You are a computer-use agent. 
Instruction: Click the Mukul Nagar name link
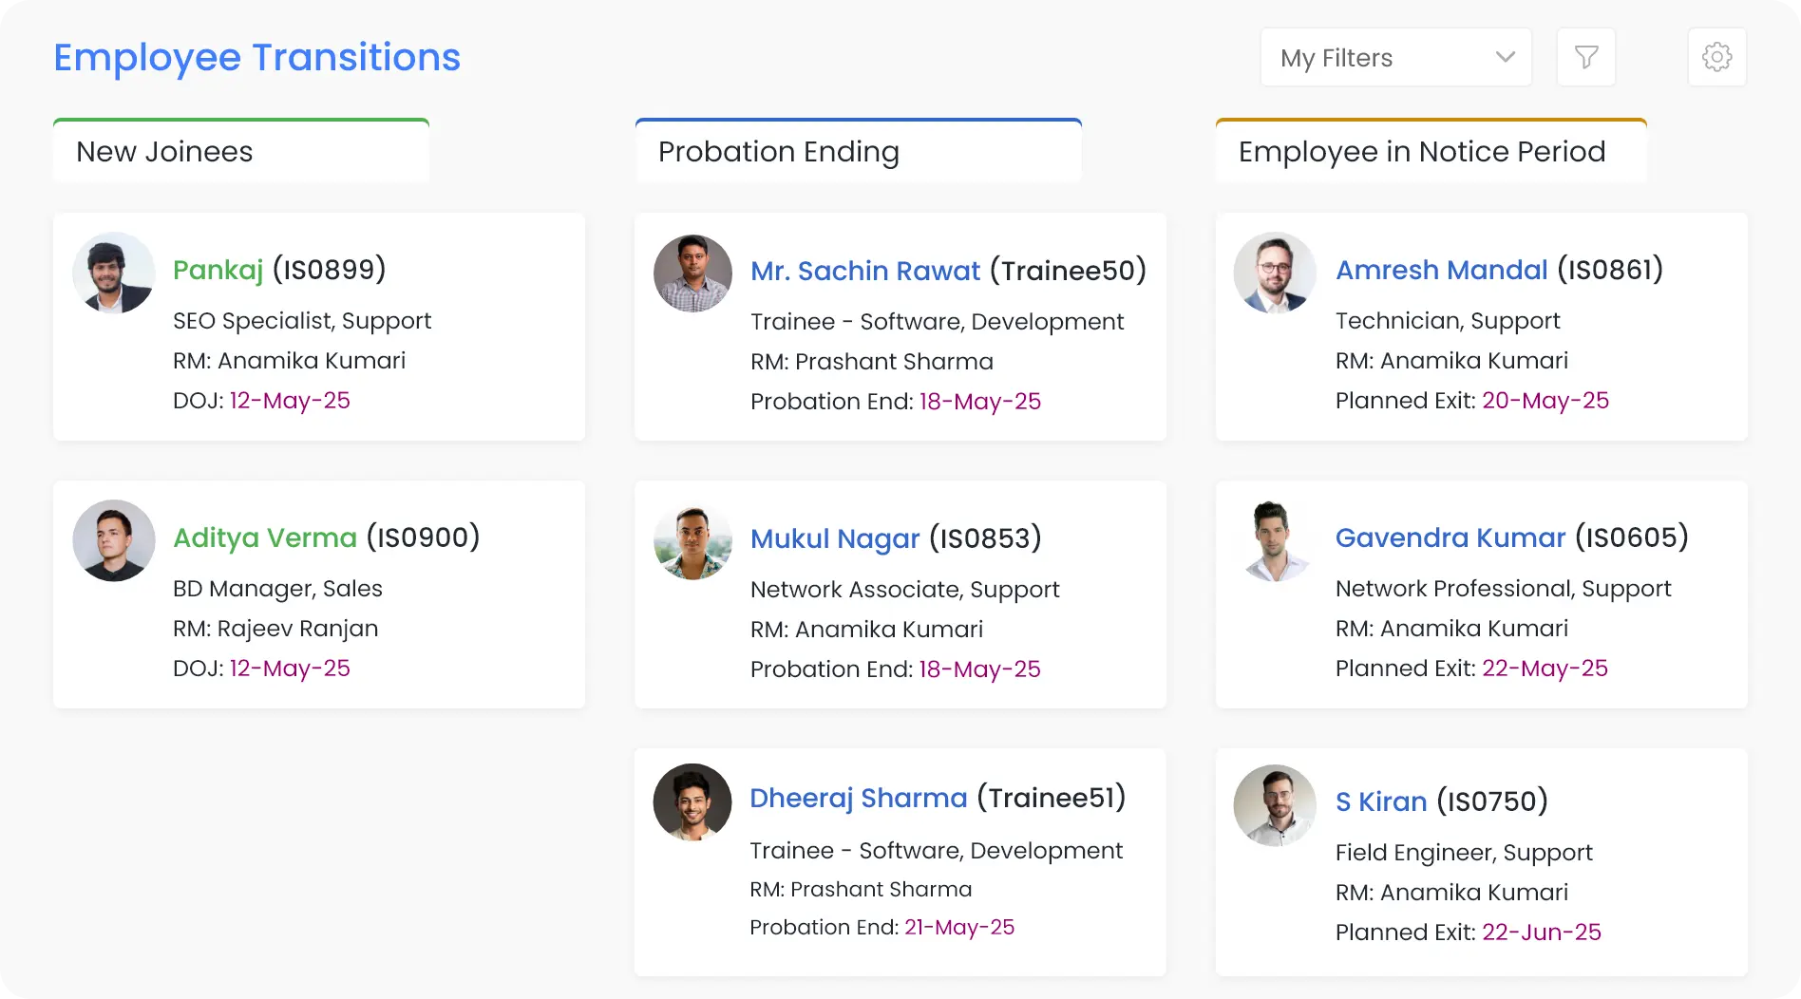835,538
